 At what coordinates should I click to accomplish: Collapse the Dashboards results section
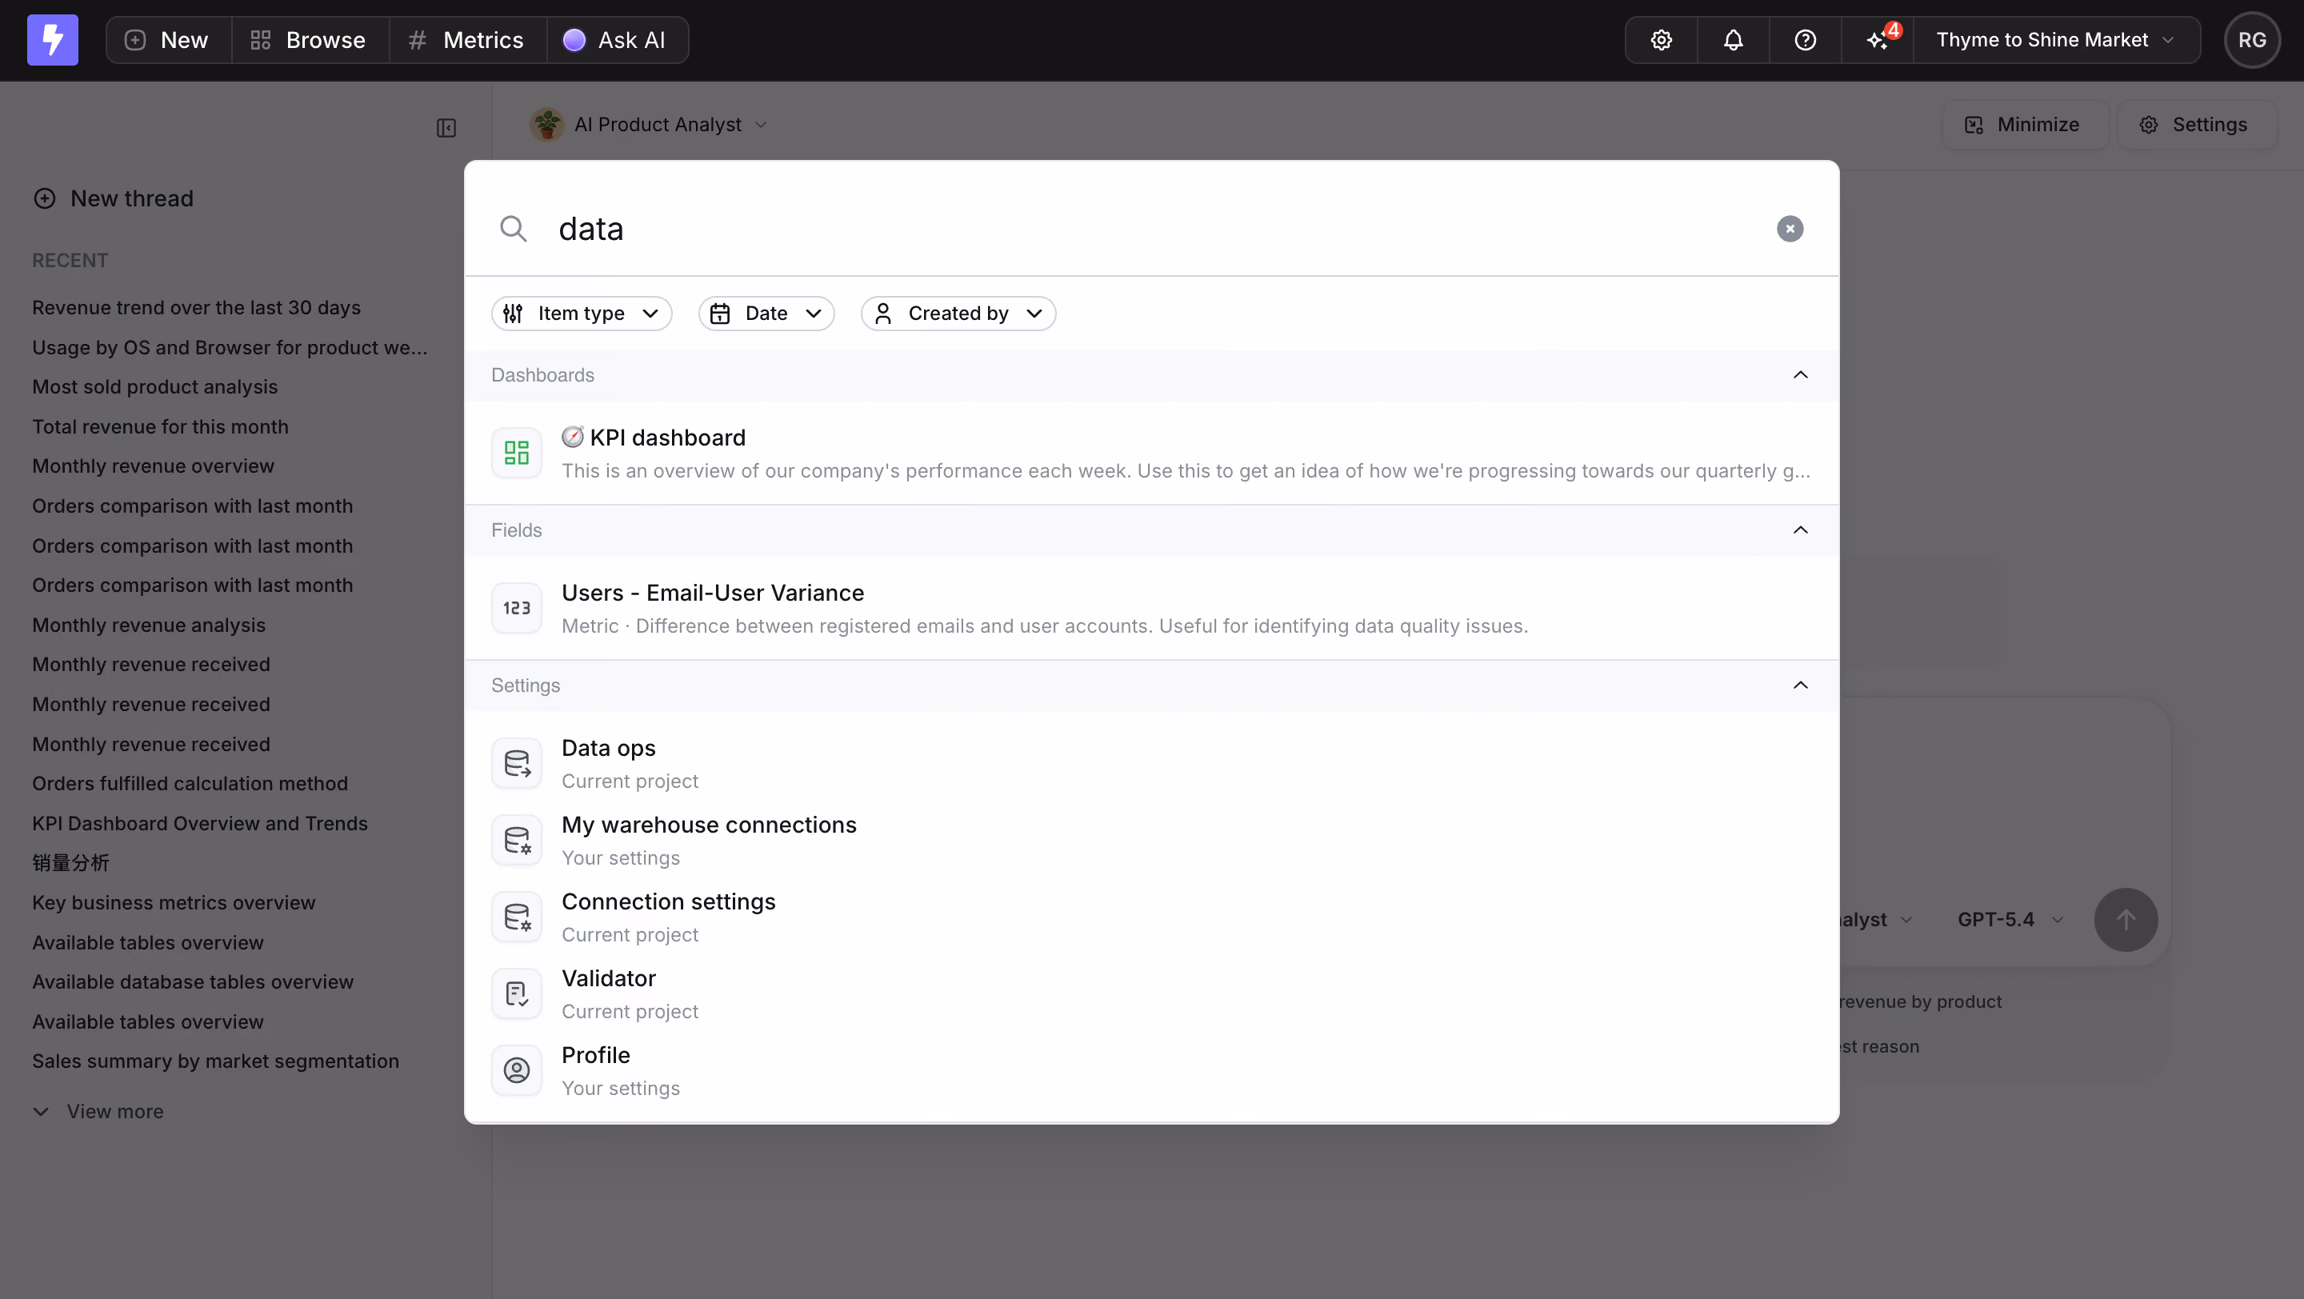pos(1801,374)
